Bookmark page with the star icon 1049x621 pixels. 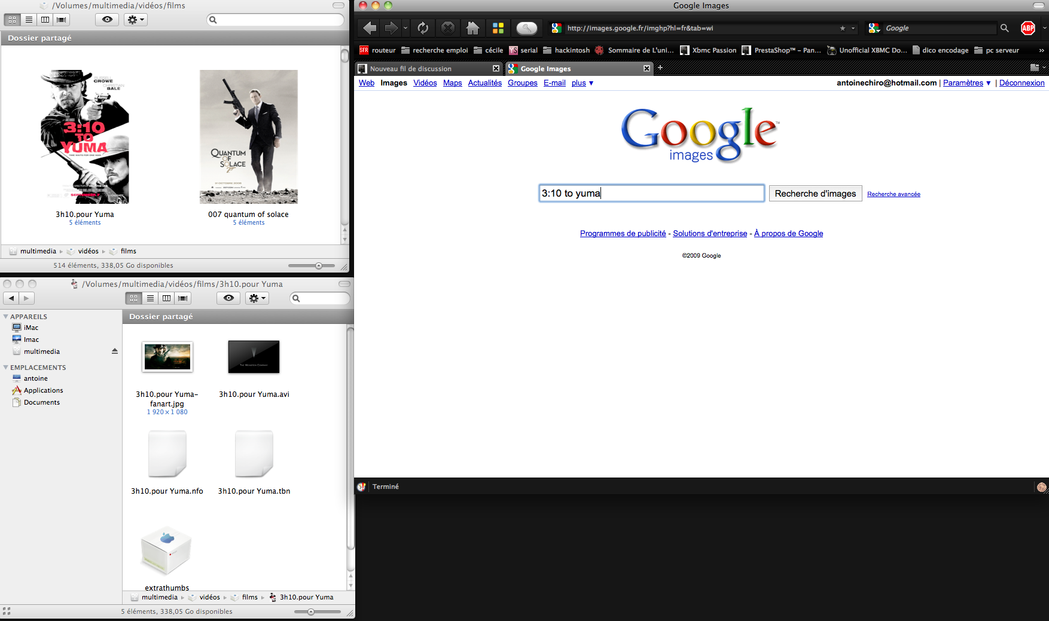point(843,28)
